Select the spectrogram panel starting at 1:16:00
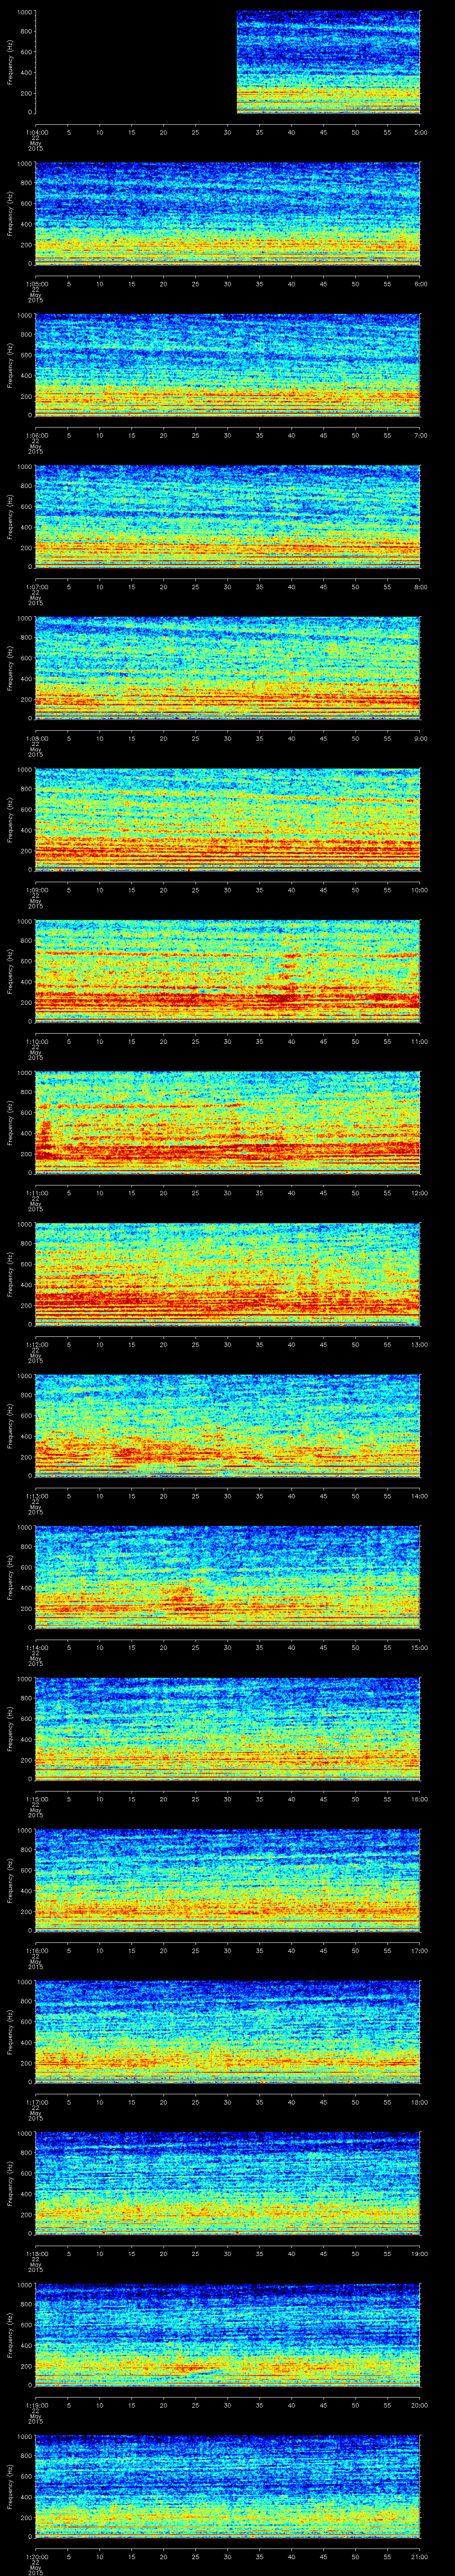The image size is (455, 2576). (x=228, y=1881)
